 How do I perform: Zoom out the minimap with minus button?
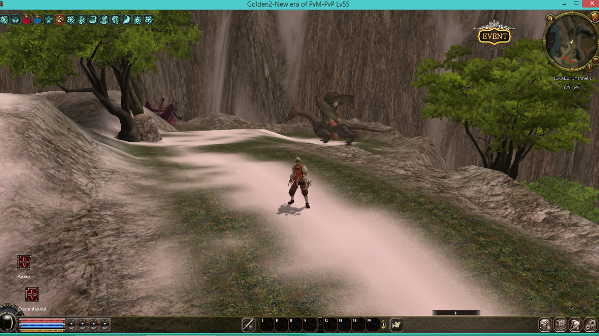click(x=595, y=61)
